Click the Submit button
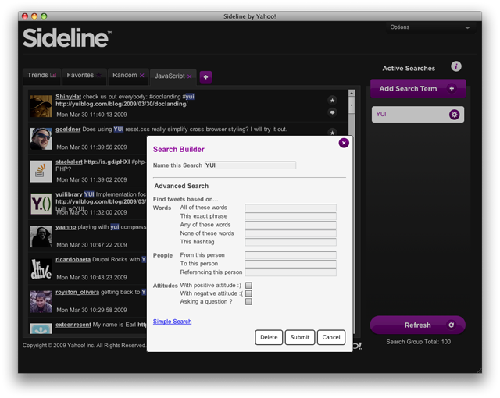The width and height of the screenshot is (500, 398). coord(300,337)
